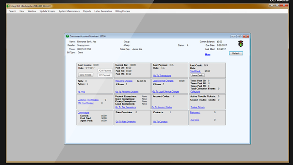Image resolution: width=293 pixels, height=165 pixels.
Task: Click the ACH Payment button
Action: coord(105,70)
